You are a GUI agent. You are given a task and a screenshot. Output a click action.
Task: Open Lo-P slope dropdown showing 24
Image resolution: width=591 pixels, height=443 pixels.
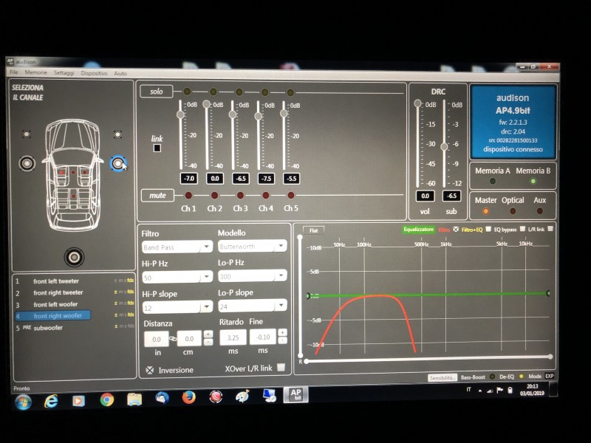point(253,306)
